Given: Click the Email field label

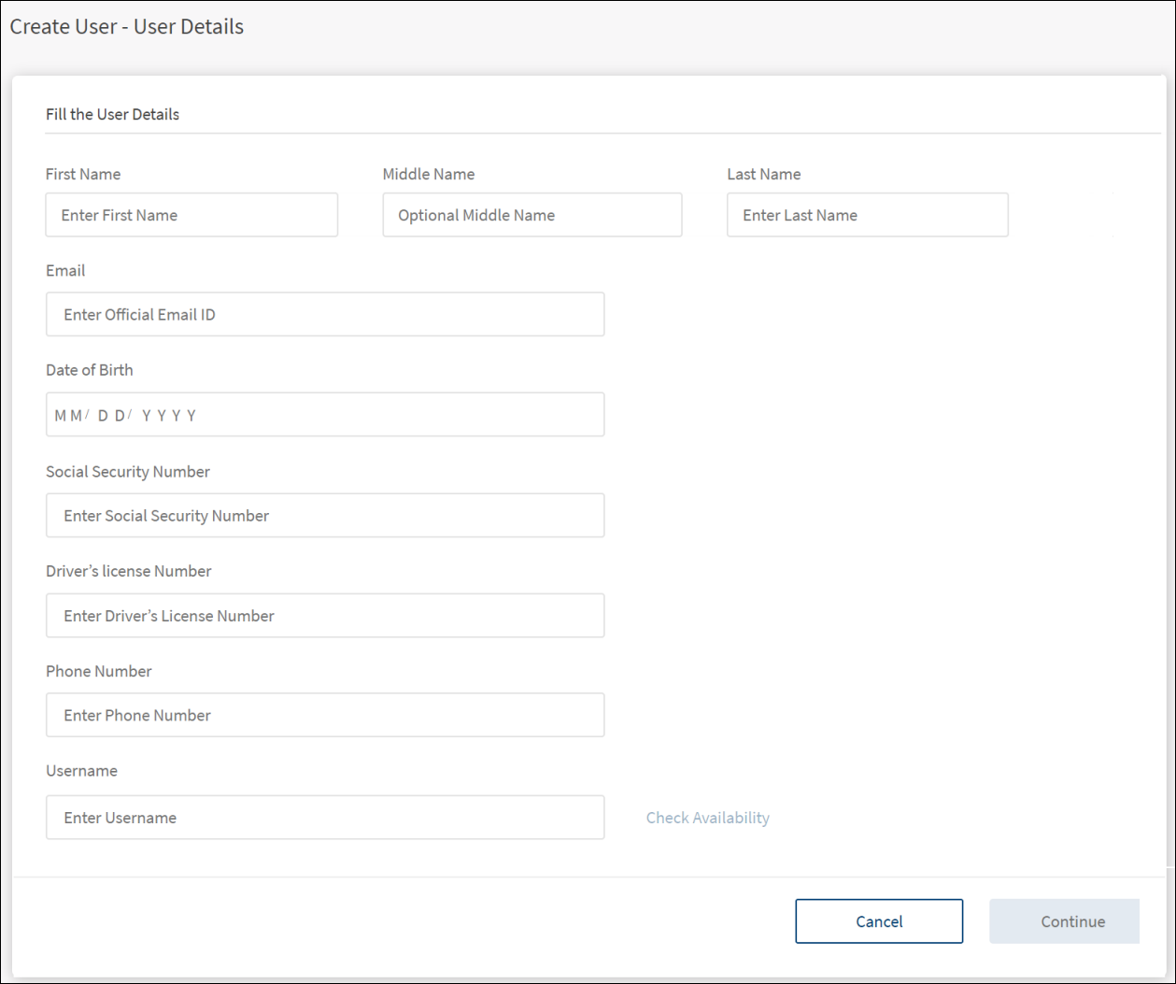Looking at the screenshot, I should click(65, 271).
